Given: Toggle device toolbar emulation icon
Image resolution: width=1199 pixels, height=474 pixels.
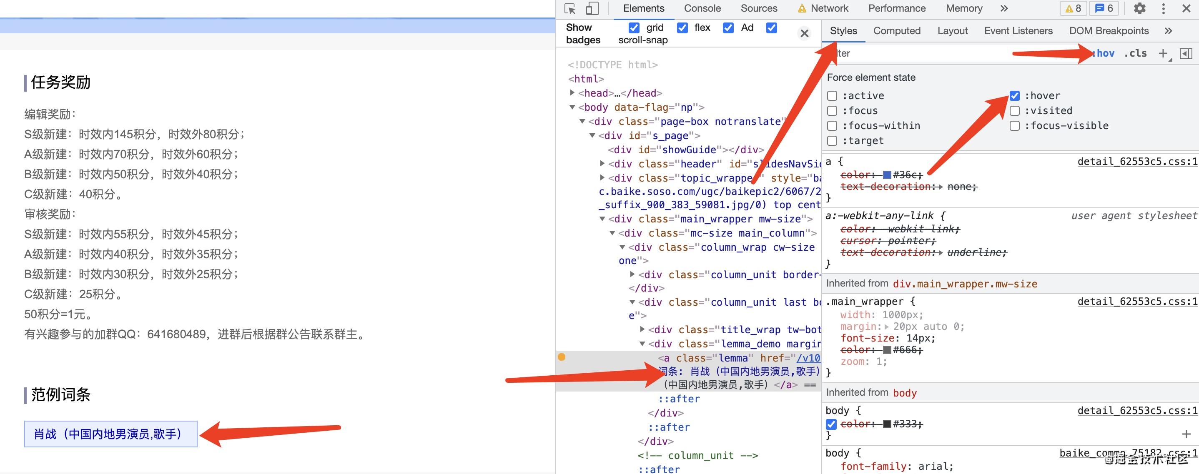Looking at the screenshot, I should 592,8.
